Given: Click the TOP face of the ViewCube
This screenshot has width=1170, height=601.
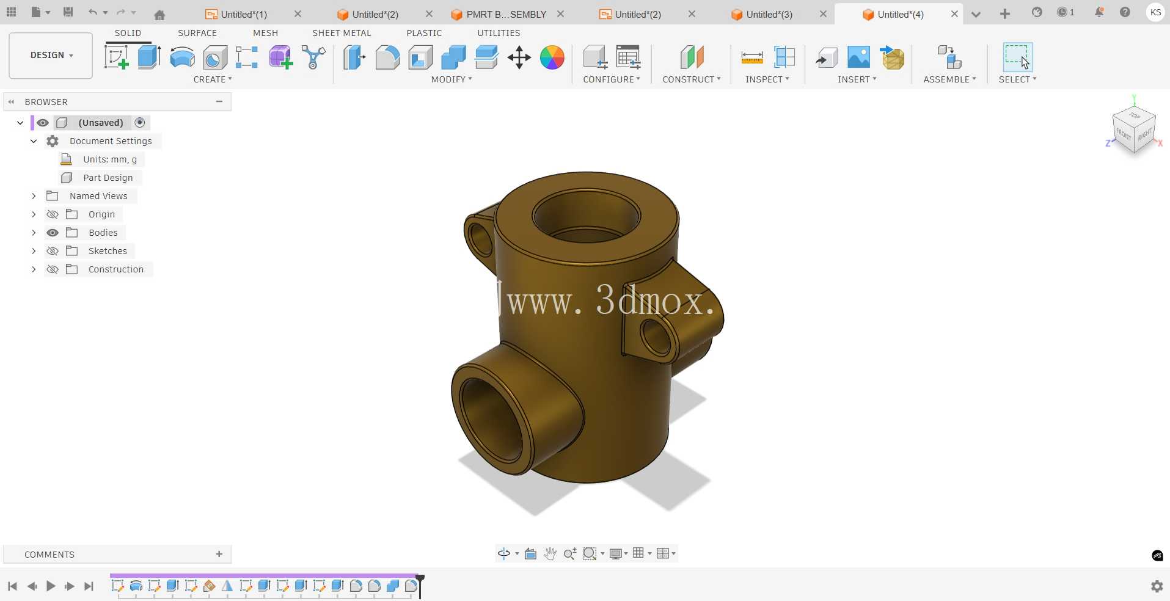Looking at the screenshot, I should pos(1135,115).
